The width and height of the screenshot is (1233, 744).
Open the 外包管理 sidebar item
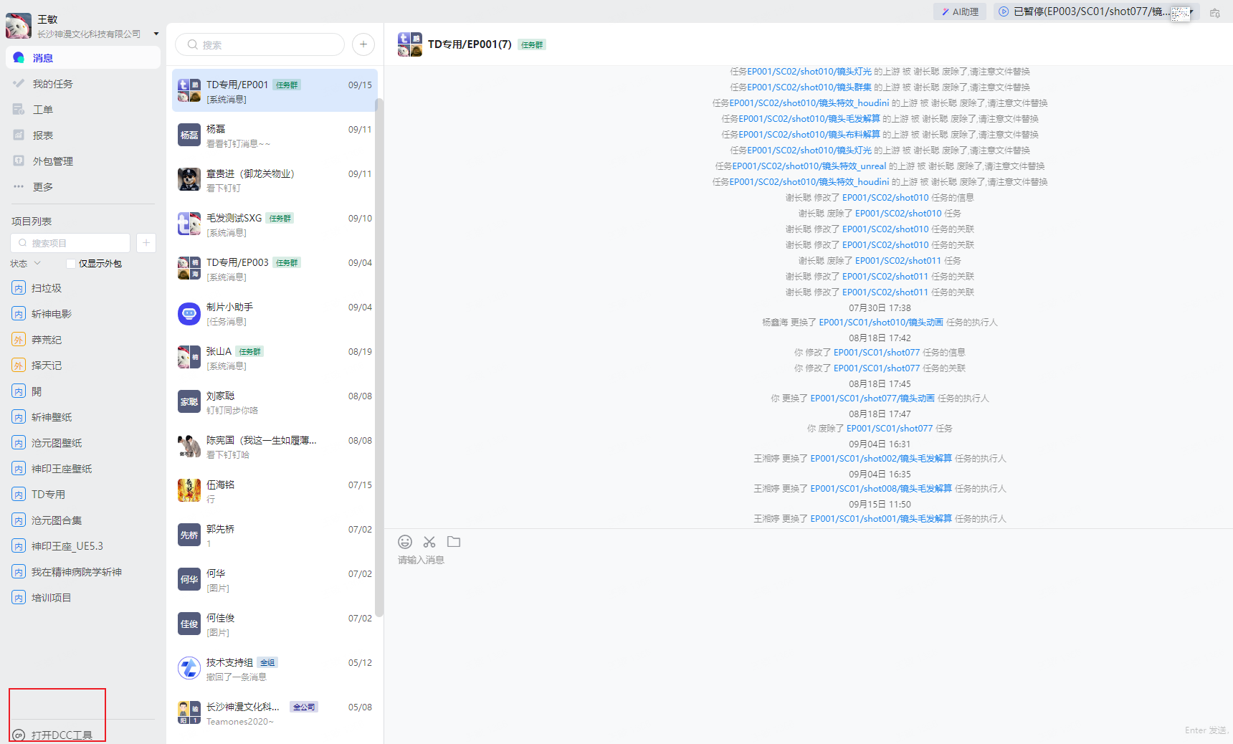point(52,161)
